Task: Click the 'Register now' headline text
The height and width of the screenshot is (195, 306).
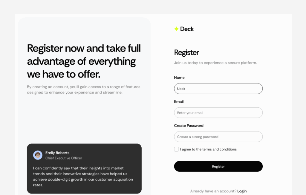Action: click(x=84, y=61)
